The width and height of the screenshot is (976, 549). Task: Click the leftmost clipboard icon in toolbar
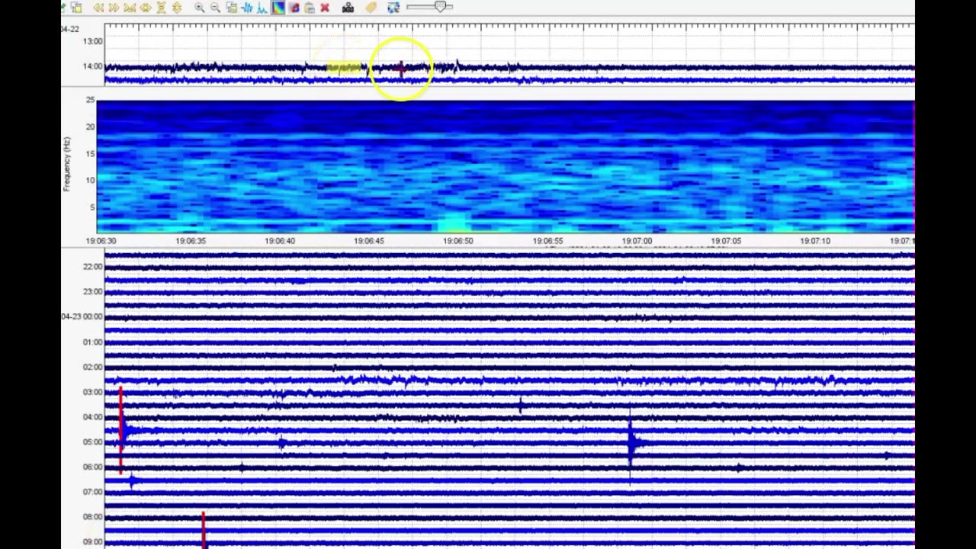tap(76, 8)
